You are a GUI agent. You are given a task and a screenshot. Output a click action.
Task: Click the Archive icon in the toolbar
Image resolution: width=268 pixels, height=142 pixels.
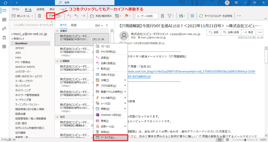point(51,16)
